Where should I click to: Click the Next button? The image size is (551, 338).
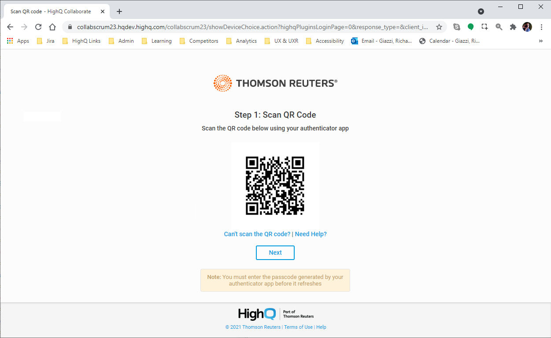[275, 253]
